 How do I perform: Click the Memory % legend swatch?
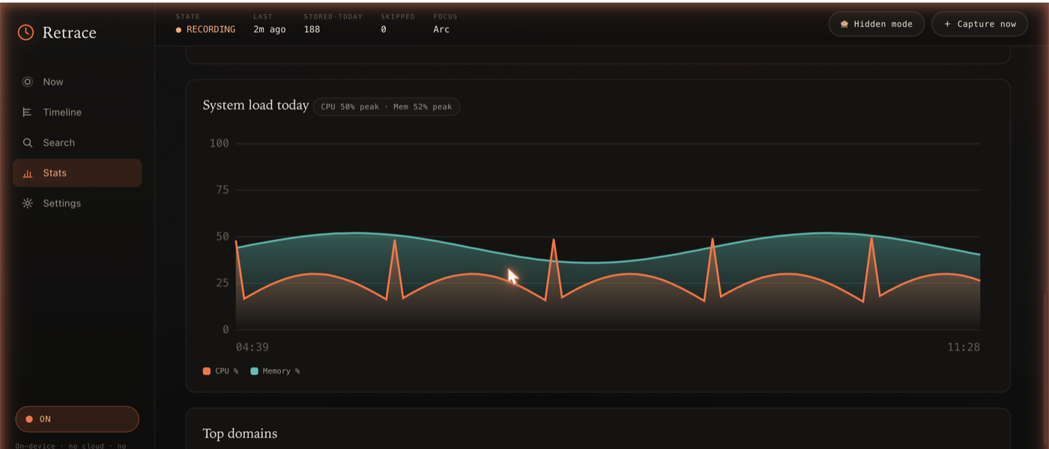click(x=255, y=371)
